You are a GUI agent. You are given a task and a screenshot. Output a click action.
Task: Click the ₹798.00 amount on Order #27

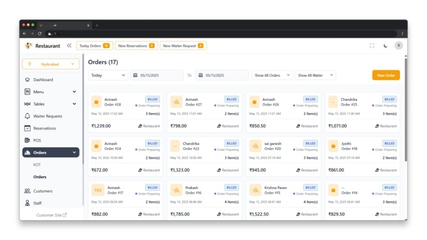pos(179,126)
